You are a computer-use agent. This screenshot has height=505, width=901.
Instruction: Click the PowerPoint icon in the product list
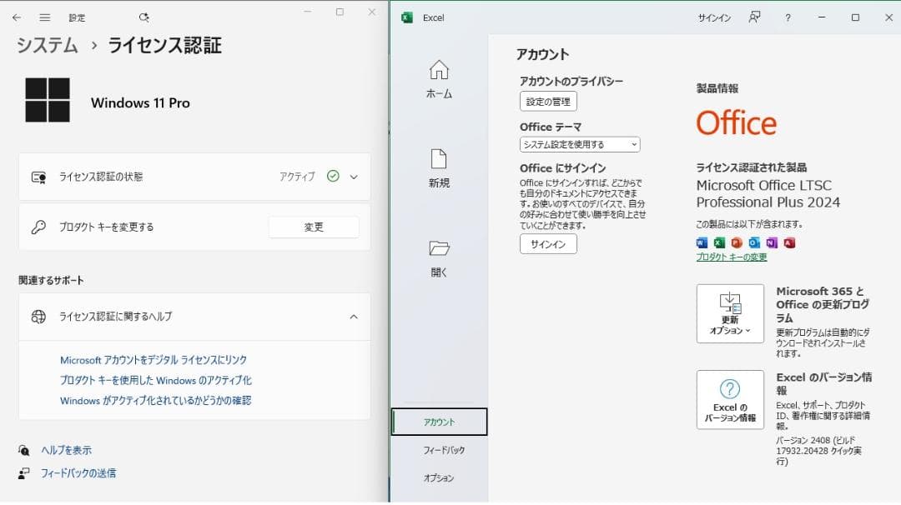pos(737,242)
